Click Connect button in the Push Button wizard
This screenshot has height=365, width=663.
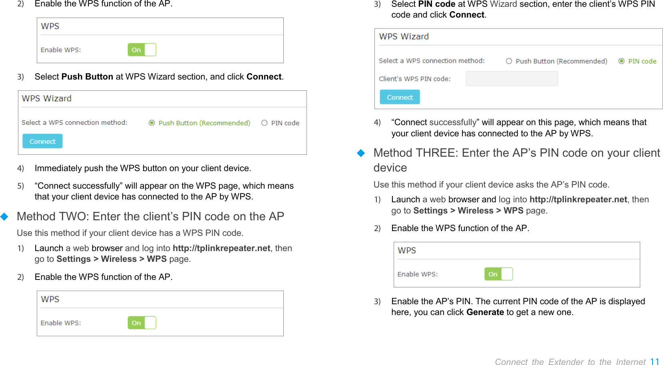click(x=42, y=141)
